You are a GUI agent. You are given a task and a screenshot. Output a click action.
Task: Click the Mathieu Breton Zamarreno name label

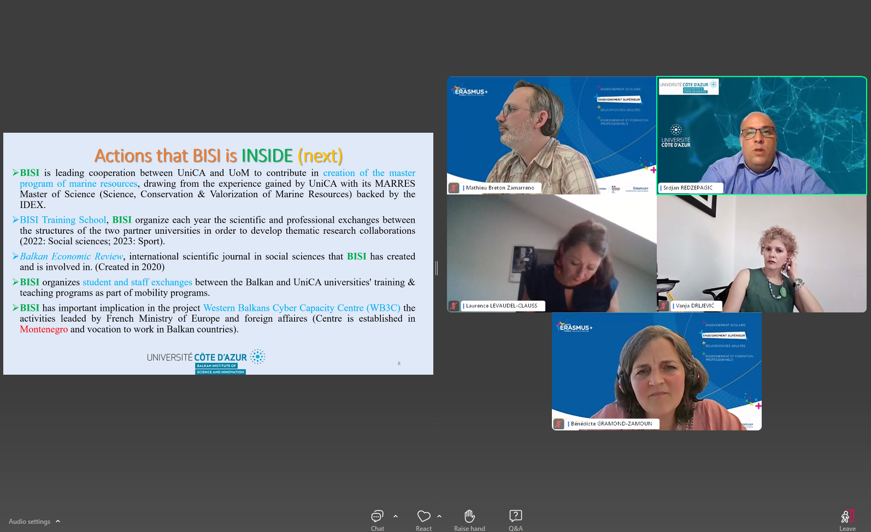point(500,188)
